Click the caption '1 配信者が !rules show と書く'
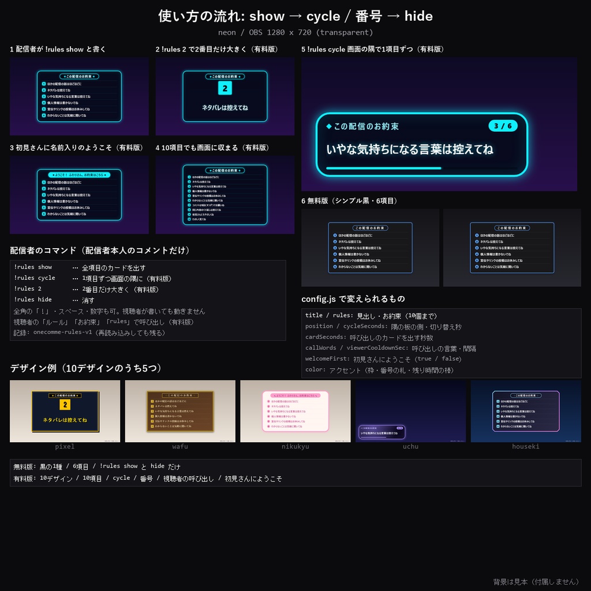 [x=58, y=49]
